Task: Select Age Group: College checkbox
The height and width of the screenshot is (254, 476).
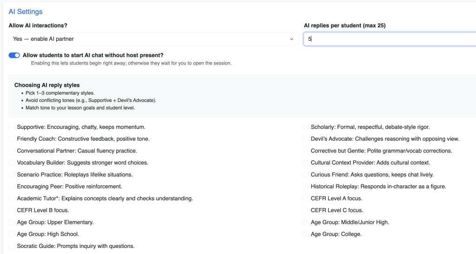Action: tap(305, 234)
